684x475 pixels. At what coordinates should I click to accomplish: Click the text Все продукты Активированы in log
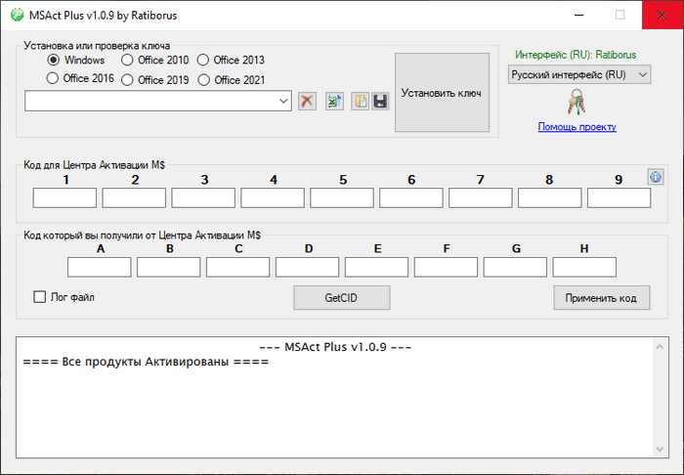pyautogui.click(x=146, y=362)
